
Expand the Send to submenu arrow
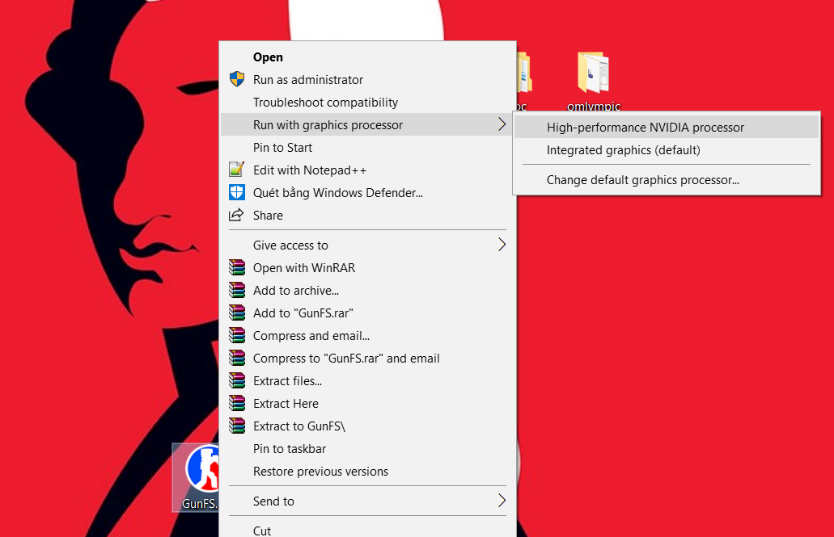[502, 501]
